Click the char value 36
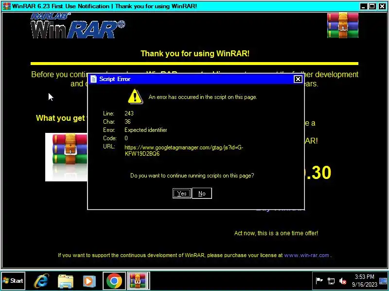389x291 pixels. click(x=127, y=122)
